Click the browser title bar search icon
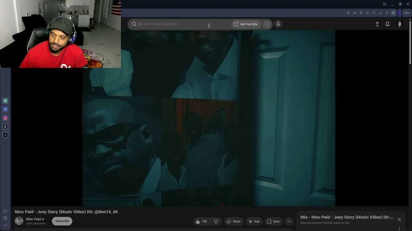Screen dimensions: 412x231 385,4
